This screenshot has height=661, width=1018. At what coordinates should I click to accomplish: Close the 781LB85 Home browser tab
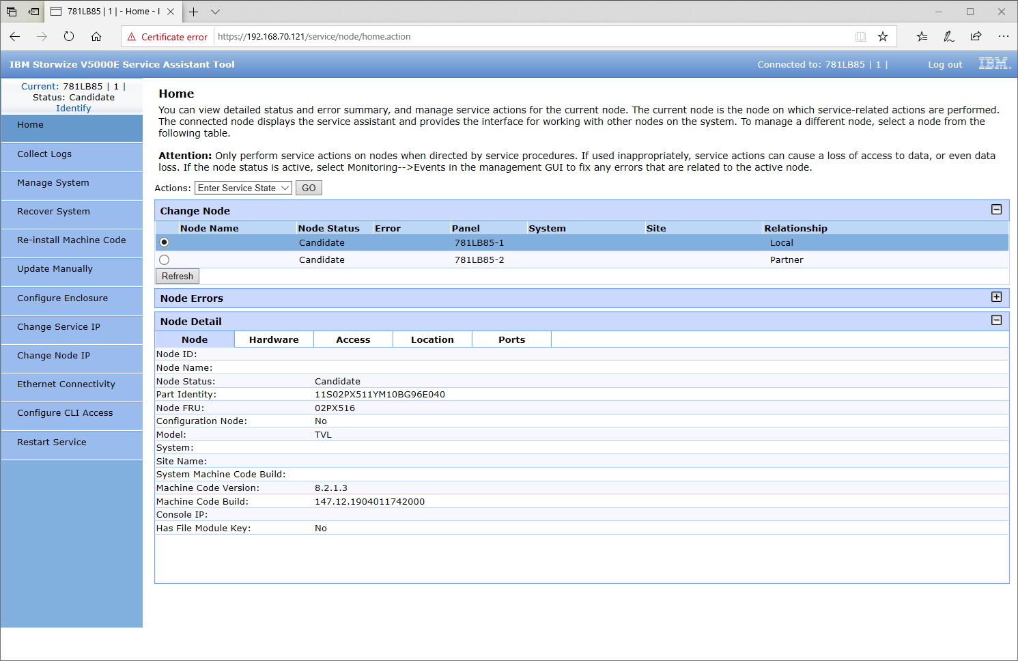(171, 12)
